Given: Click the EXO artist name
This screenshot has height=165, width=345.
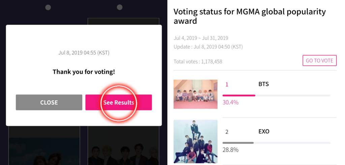Looking at the screenshot, I should [264, 131].
